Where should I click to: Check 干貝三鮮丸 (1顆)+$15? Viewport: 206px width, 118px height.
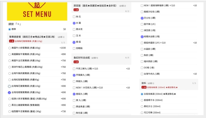click(74, 69)
